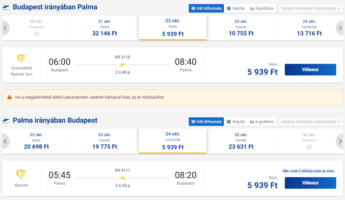Switch to Naptár view for outbound flights
The width and height of the screenshot is (345, 200).
tap(236, 8)
